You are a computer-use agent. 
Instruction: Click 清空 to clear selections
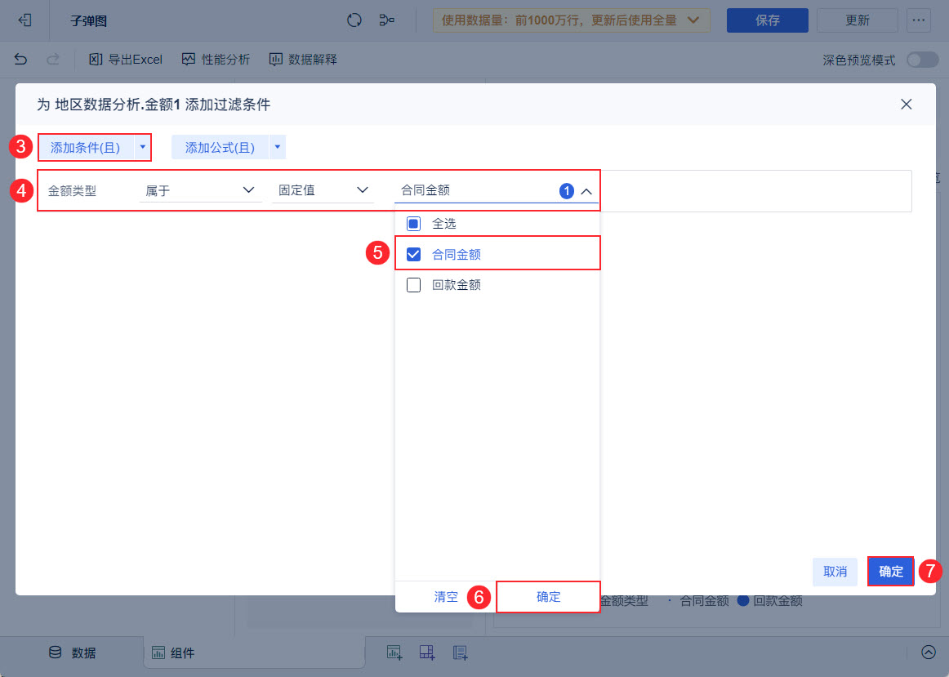(x=446, y=596)
